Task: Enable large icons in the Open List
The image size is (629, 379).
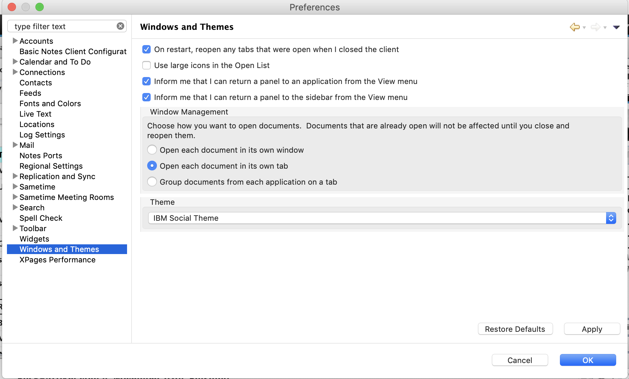Action: [x=146, y=66]
